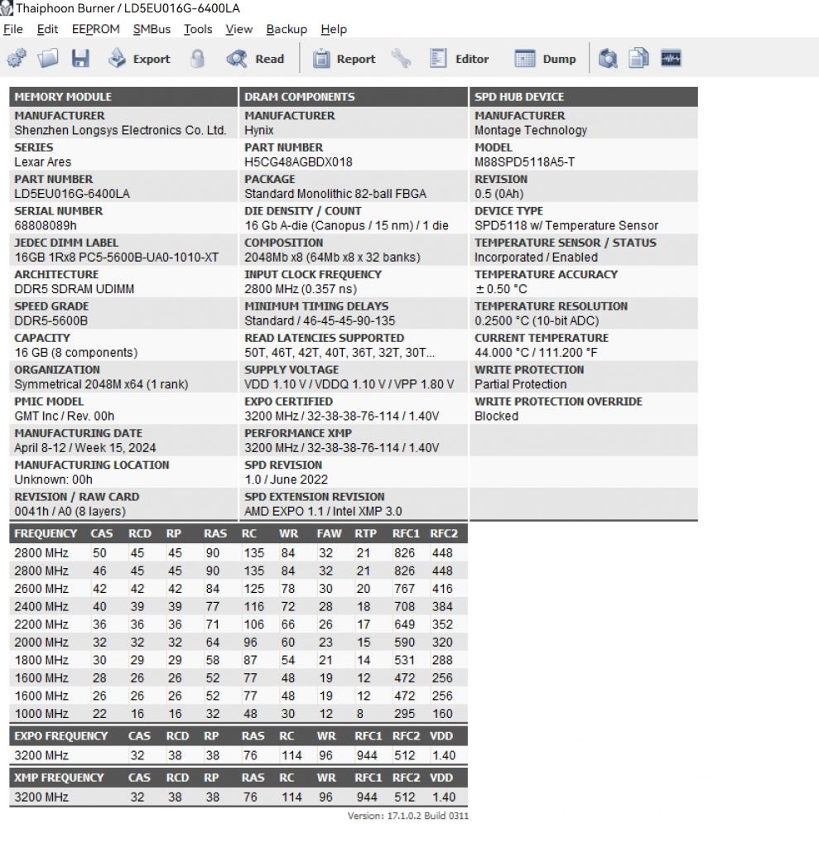
Task: Click the waveform monitor icon
Action: (671, 59)
